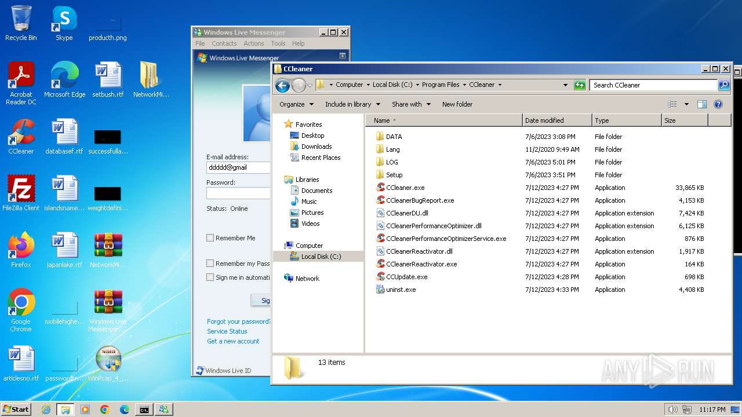Screen dimensions: 742x417
Task: Click the Password field in Messenger
Action: click(x=238, y=193)
